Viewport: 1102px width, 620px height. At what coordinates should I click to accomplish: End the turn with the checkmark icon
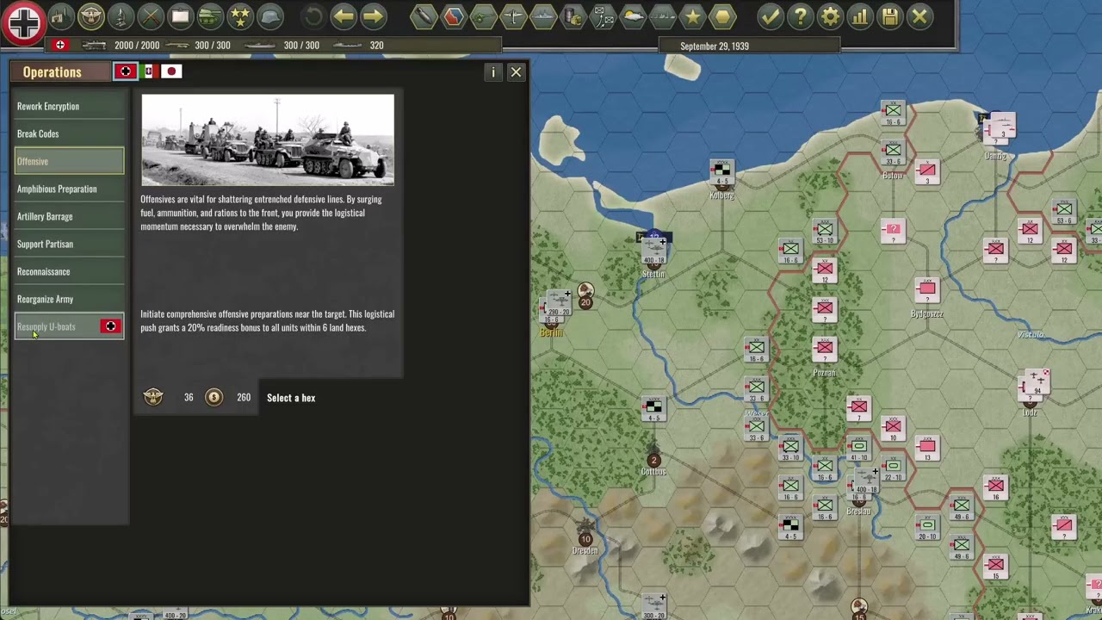[770, 16]
